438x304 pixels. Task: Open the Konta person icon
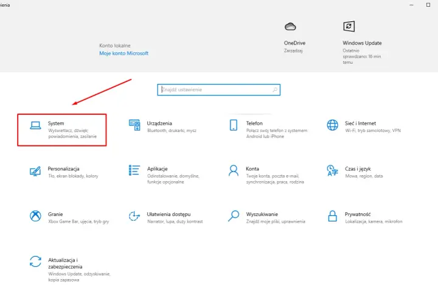point(234,171)
